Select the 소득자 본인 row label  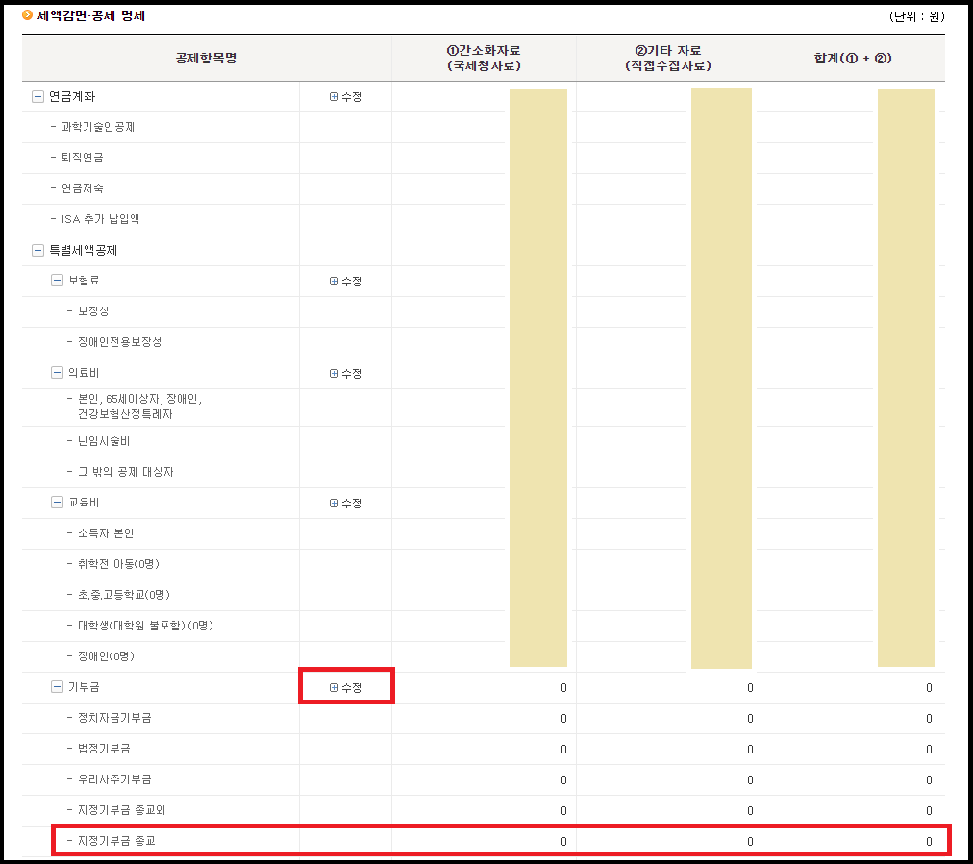(x=106, y=533)
